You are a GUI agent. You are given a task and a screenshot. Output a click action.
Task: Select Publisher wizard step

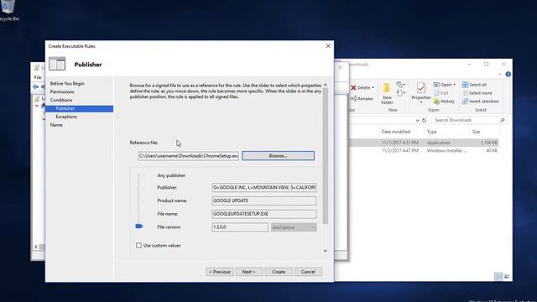[80, 108]
